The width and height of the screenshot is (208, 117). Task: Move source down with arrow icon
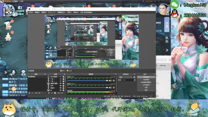[x=62, y=93]
